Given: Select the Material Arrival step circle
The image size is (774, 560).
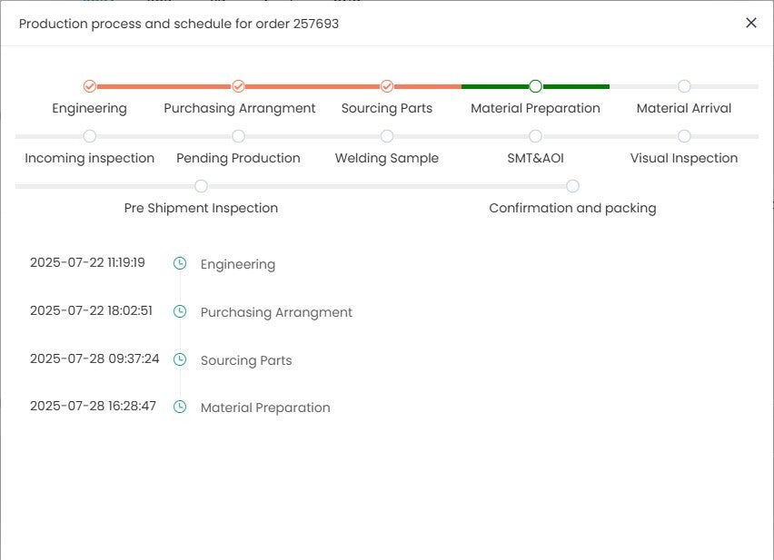Looking at the screenshot, I should tap(684, 86).
